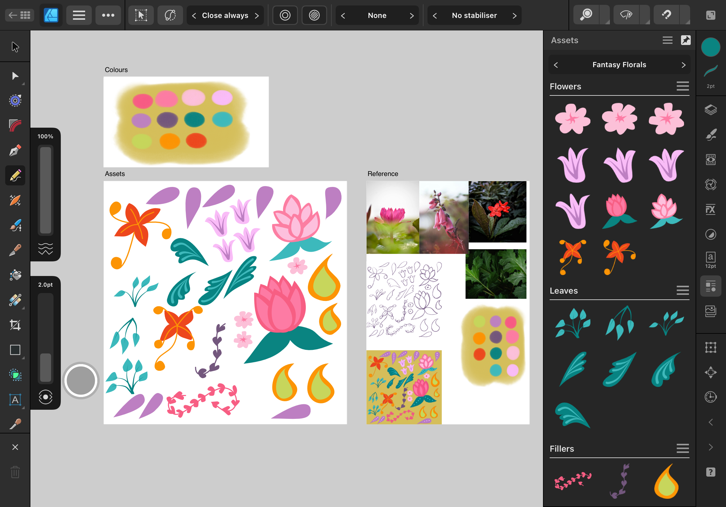Image resolution: width=726 pixels, height=507 pixels.
Task: Select the Node tool
Action: pyautogui.click(x=15, y=76)
